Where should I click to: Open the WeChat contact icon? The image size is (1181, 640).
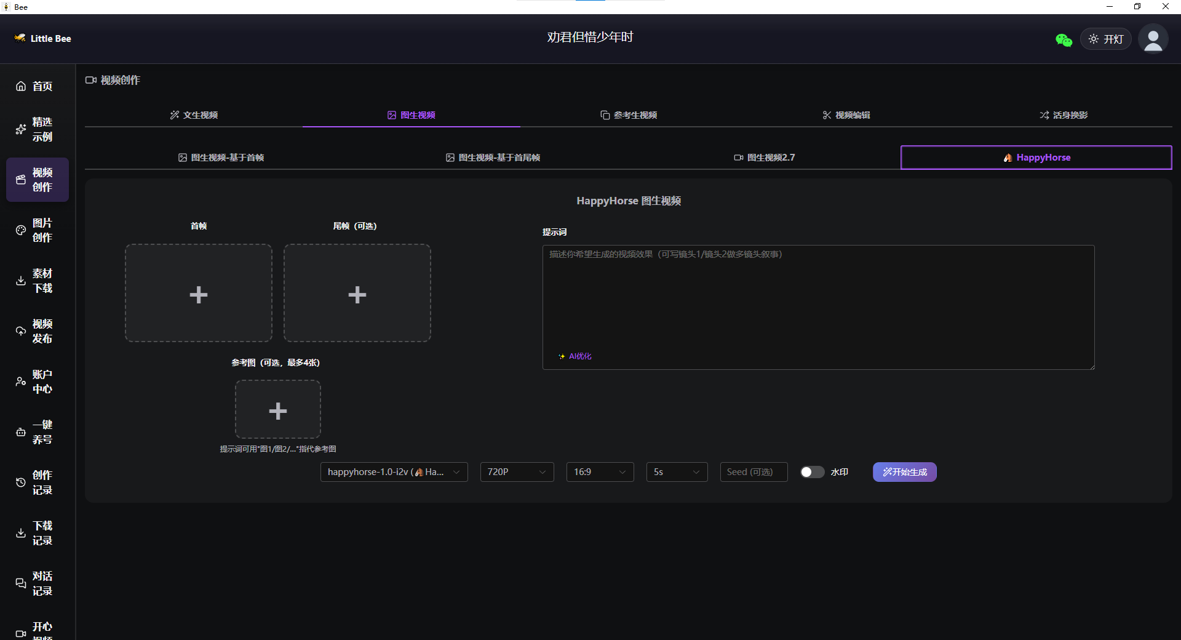(1064, 40)
